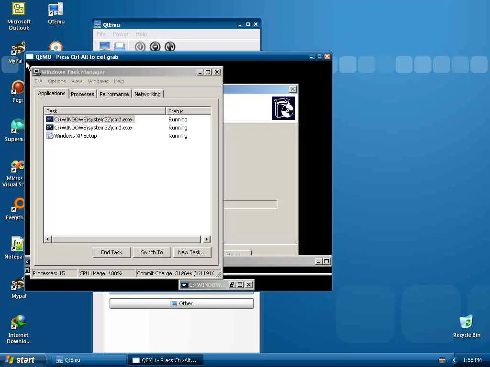Open the Mypal desktop icon above Internet Download

click(x=19, y=287)
